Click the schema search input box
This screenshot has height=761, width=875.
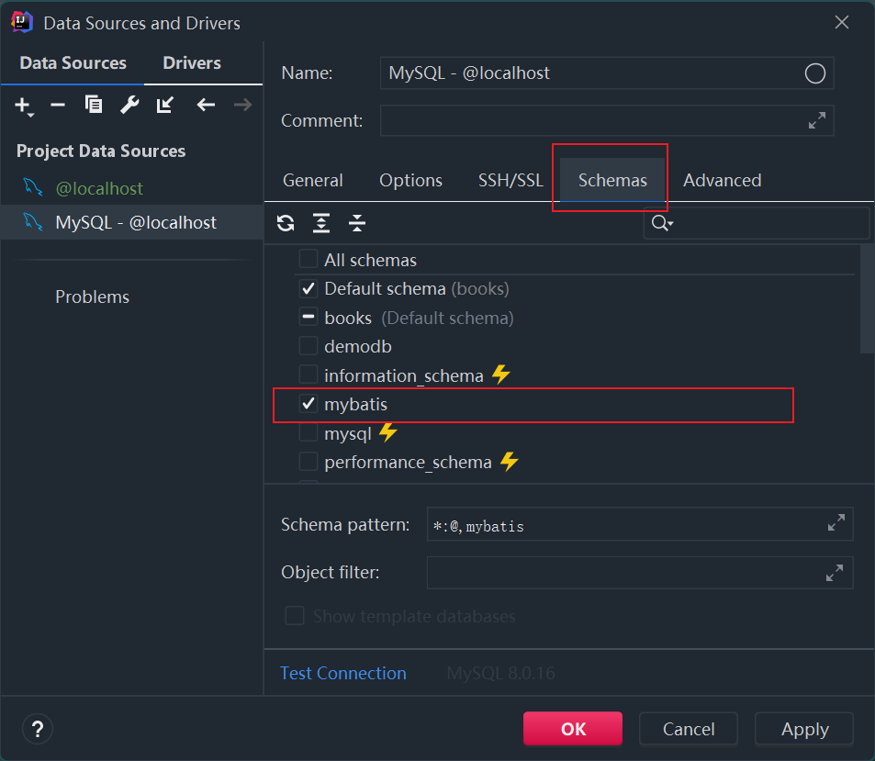point(757,223)
